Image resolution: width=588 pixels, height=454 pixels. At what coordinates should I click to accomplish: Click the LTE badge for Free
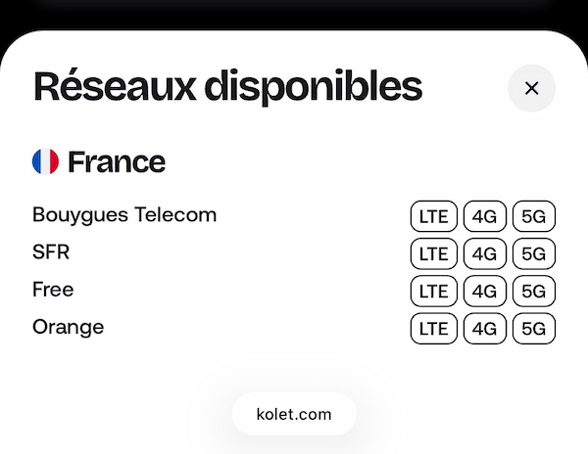[x=433, y=291]
